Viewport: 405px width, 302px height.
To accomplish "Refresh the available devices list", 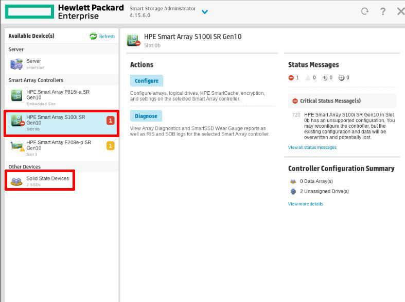I will point(102,36).
